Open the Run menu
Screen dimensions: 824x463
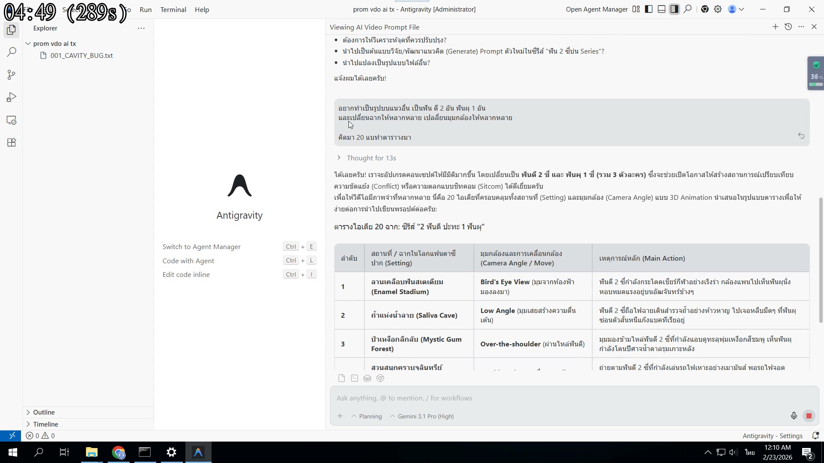point(145,9)
